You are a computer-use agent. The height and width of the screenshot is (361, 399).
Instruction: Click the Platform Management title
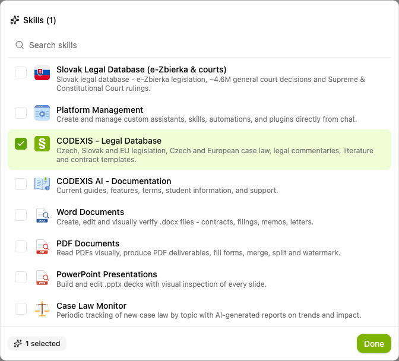click(x=100, y=110)
